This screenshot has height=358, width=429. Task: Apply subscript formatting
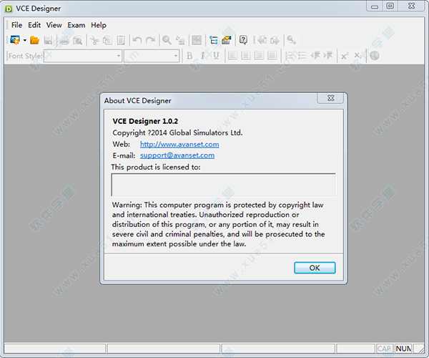358,56
